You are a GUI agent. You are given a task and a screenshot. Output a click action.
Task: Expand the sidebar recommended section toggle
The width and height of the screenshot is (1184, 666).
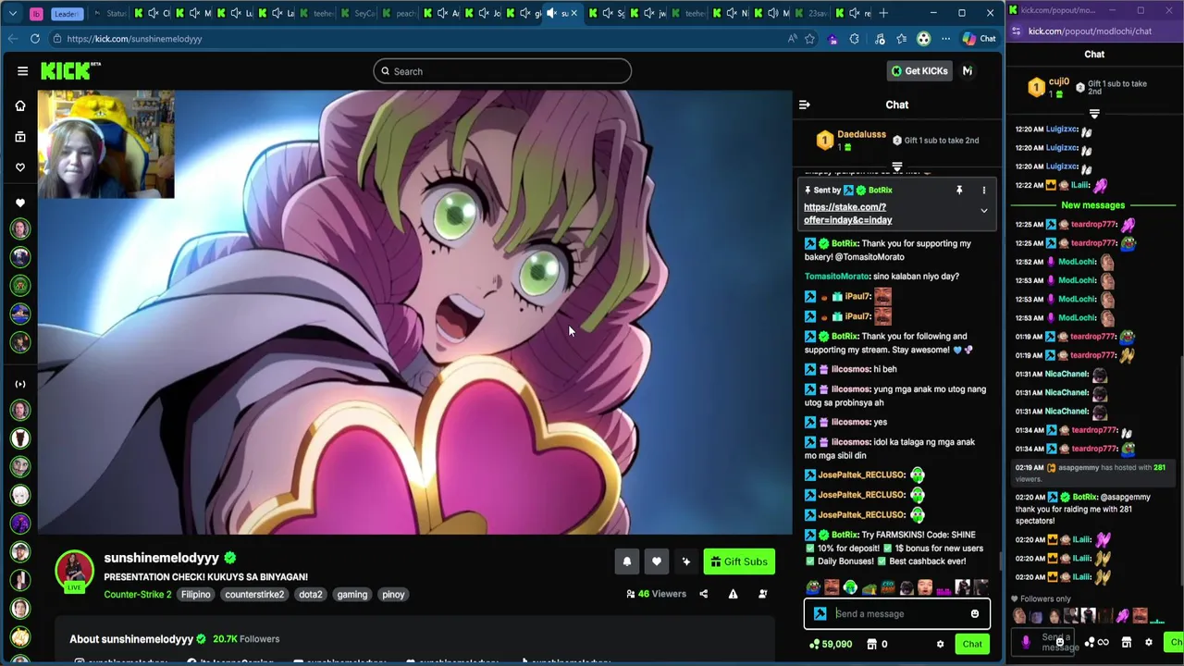20,384
